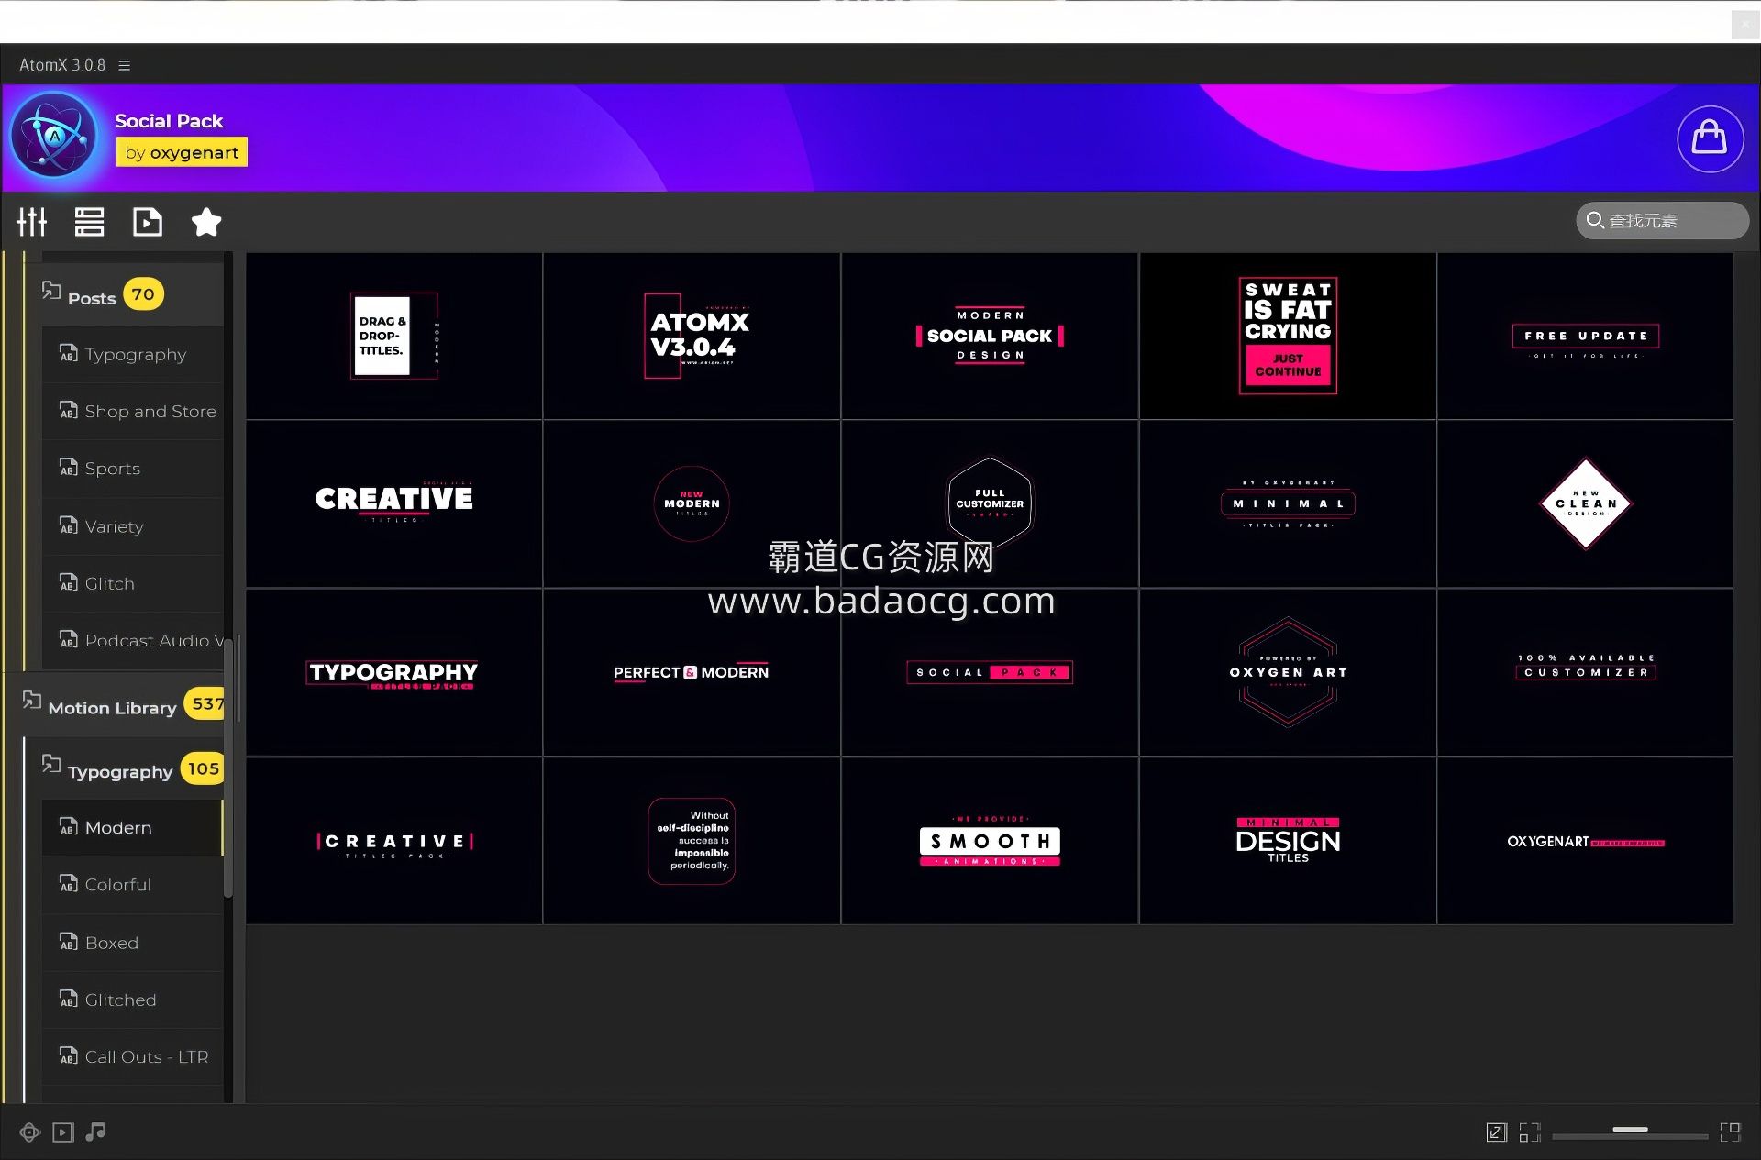Select the 100% Available Customizer thumbnail

1586,672
